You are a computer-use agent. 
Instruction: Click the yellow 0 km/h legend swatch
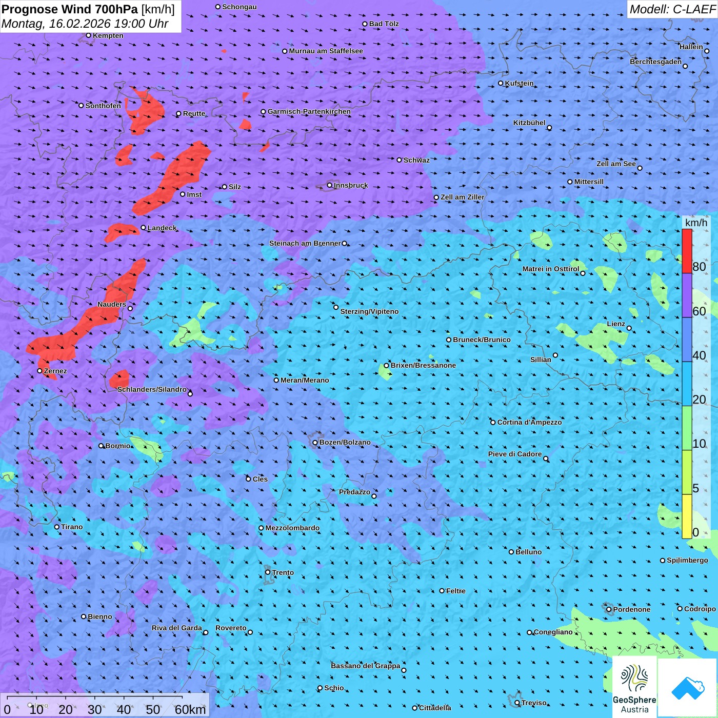click(x=687, y=516)
